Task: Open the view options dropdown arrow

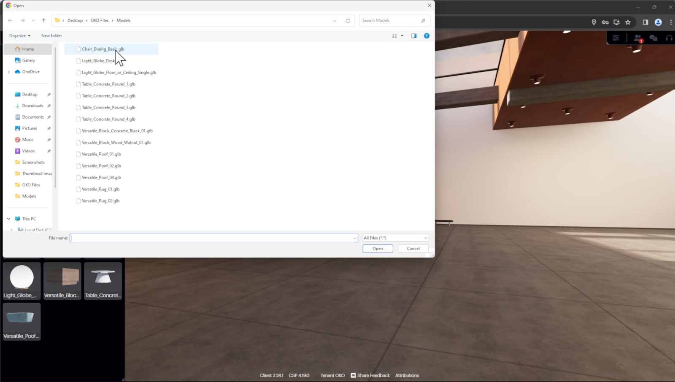Action: 402,36
